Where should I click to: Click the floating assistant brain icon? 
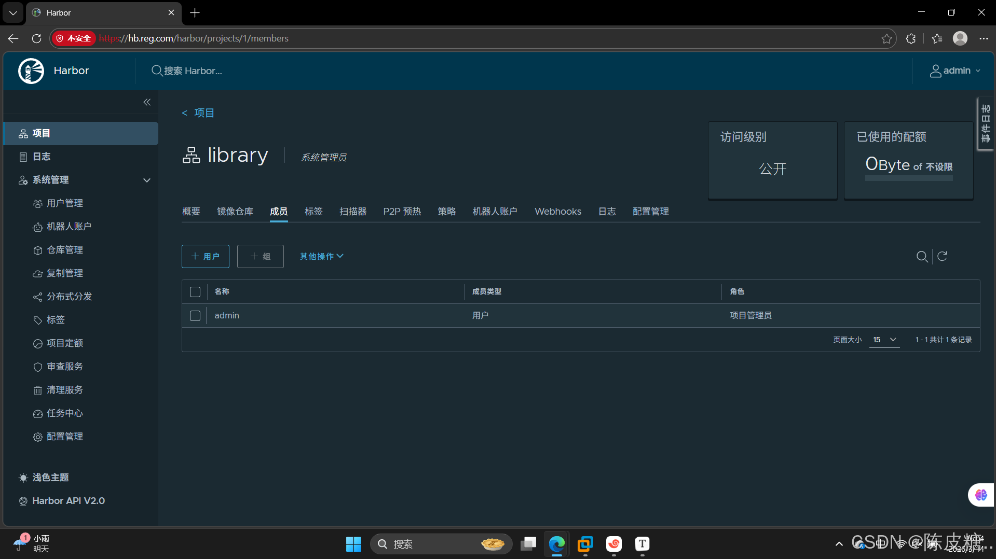coord(981,495)
